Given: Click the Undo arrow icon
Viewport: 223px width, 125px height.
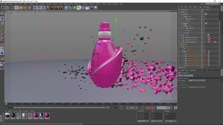Looking at the screenshot, I should click(x=3, y=8).
